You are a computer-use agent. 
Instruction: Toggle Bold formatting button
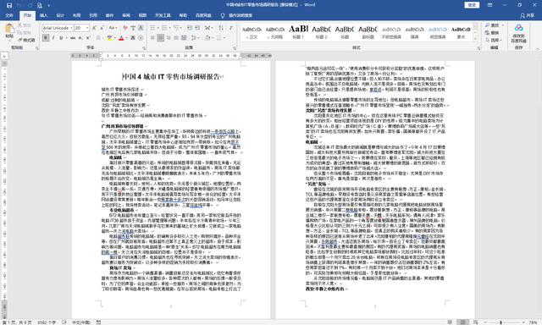pos(46,38)
